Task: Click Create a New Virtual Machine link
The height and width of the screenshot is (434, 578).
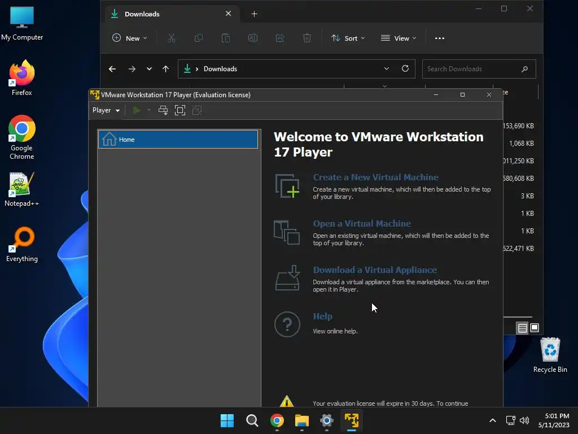Action: pos(375,177)
